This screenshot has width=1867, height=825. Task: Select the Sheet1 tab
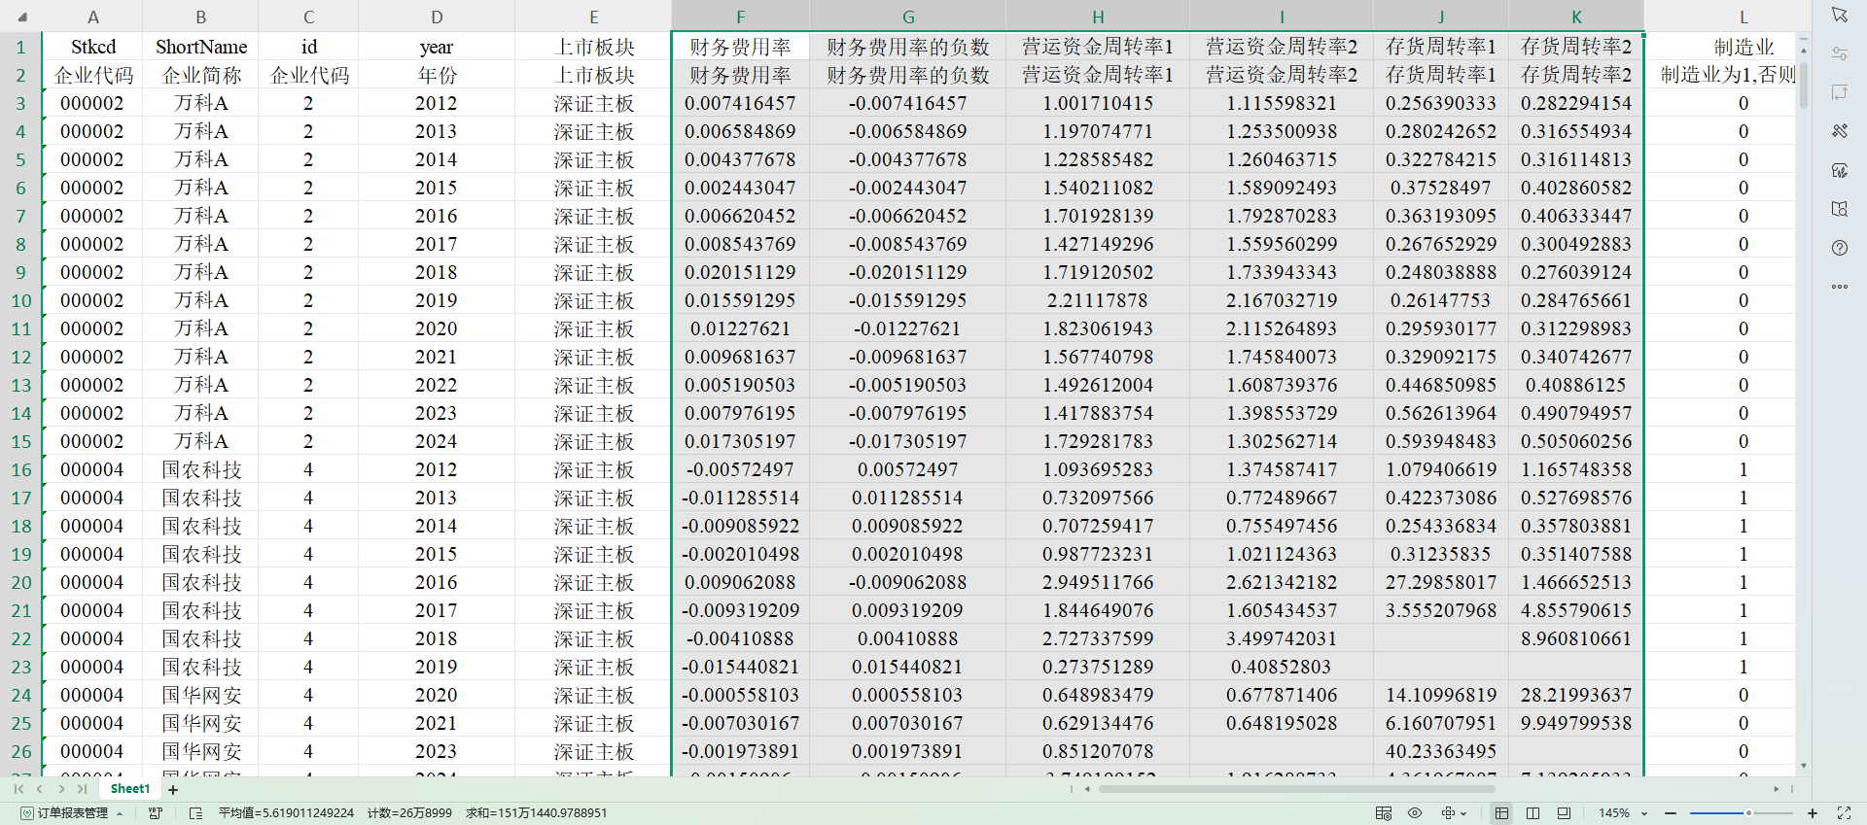(130, 789)
